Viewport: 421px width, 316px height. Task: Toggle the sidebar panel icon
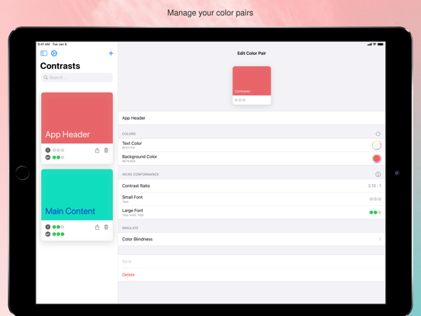[x=43, y=53]
